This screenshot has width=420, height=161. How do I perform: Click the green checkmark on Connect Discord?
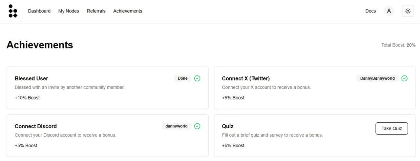(x=197, y=126)
